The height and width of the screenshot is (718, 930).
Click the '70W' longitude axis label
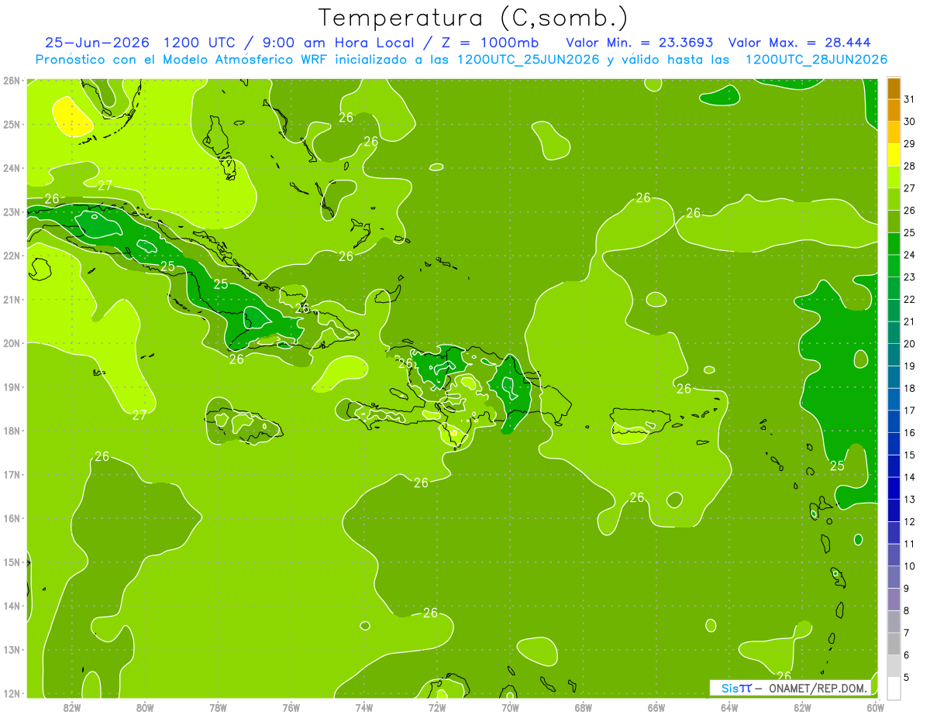point(510,706)
